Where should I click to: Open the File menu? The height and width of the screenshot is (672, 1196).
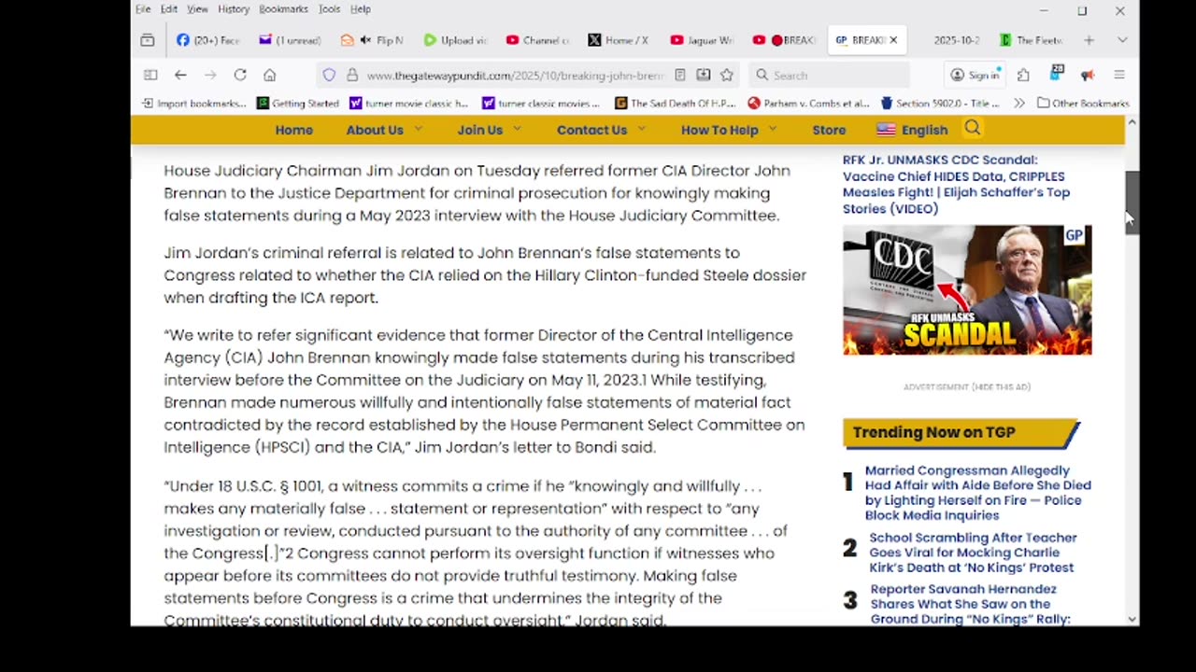[x=143, y=9]
